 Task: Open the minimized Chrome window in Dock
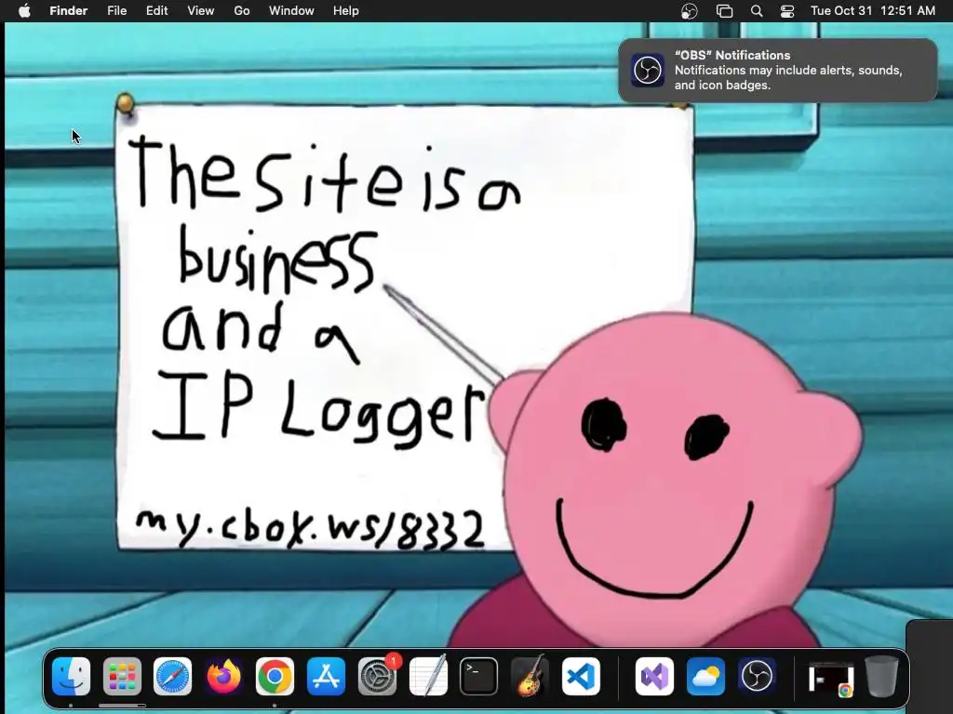[831, 679]
